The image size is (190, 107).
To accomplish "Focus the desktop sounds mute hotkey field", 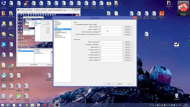I will coord(110,34).
